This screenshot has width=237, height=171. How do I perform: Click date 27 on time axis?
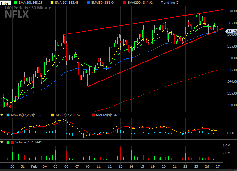coord(218,166)
